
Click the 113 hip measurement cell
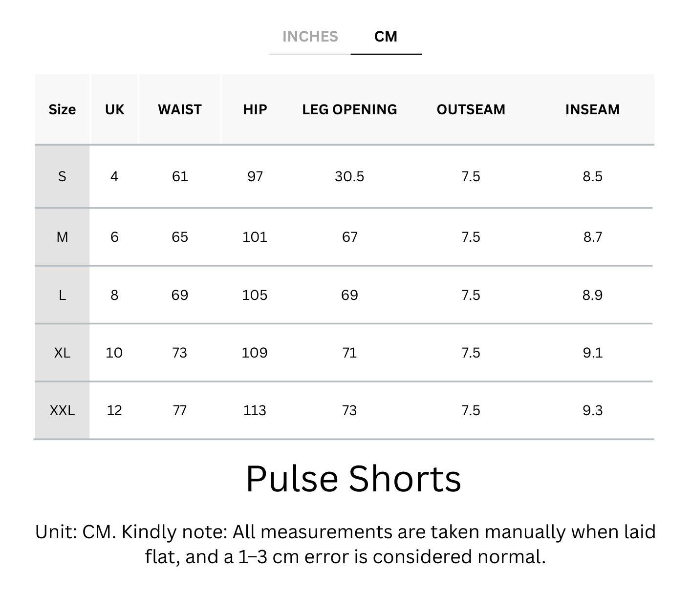pos(255,410)
